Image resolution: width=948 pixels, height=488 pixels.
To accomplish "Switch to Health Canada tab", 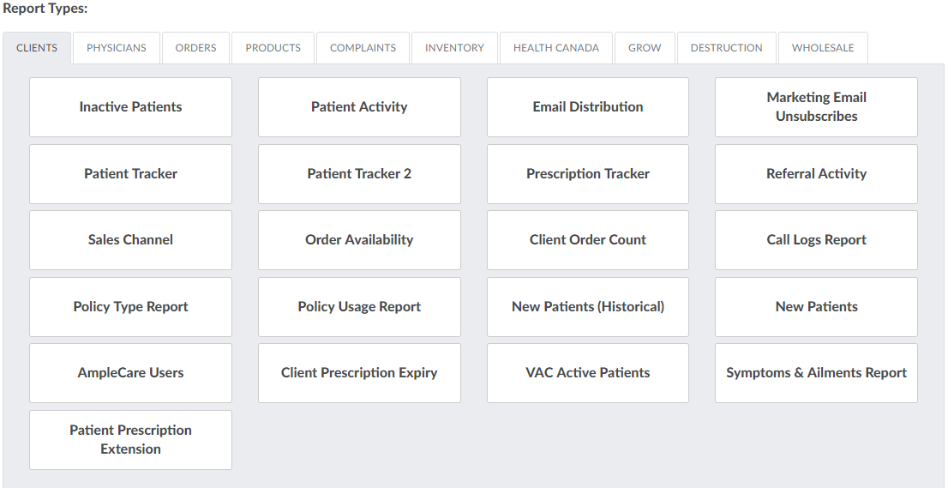I will [556, 48].
